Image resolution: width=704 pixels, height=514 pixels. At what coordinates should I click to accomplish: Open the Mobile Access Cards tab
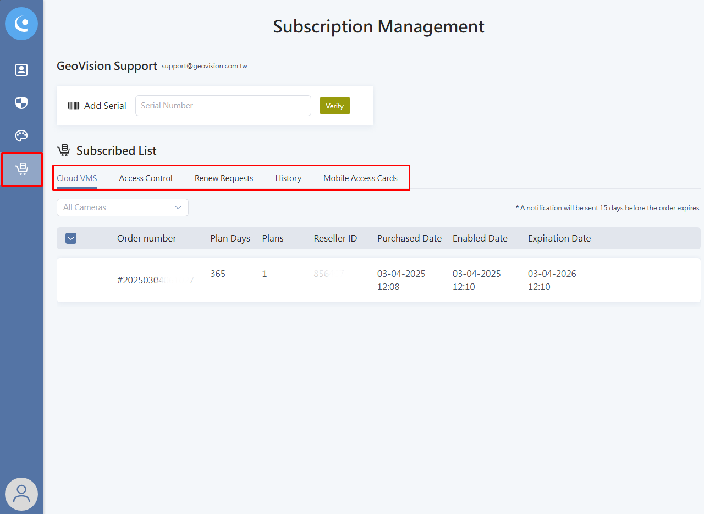coord(360,178)
